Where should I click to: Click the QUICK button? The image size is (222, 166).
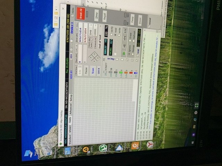pos(99,71)
